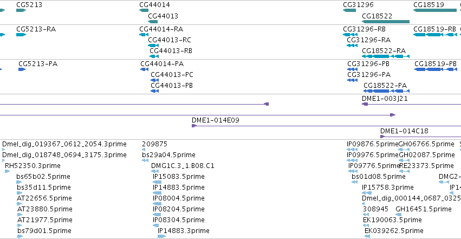461x239 pixels.
Task: Click the CG18522-RA transcript feature
Action: [386, 56]
